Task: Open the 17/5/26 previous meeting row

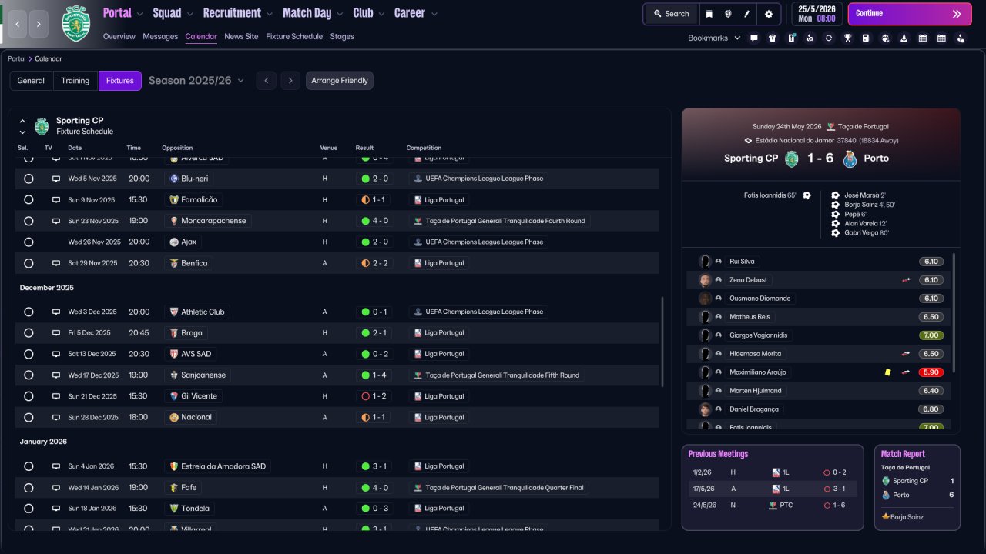Action: (773, 489)
